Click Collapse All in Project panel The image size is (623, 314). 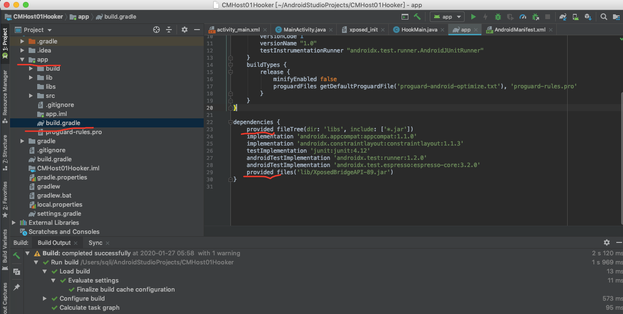click(x=168, y=30)
